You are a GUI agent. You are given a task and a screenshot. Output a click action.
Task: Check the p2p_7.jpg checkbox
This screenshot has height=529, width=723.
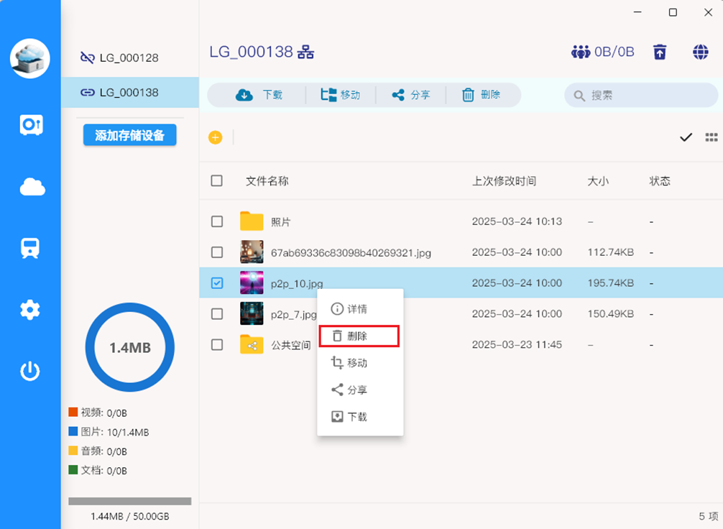[x=217, y=313]
